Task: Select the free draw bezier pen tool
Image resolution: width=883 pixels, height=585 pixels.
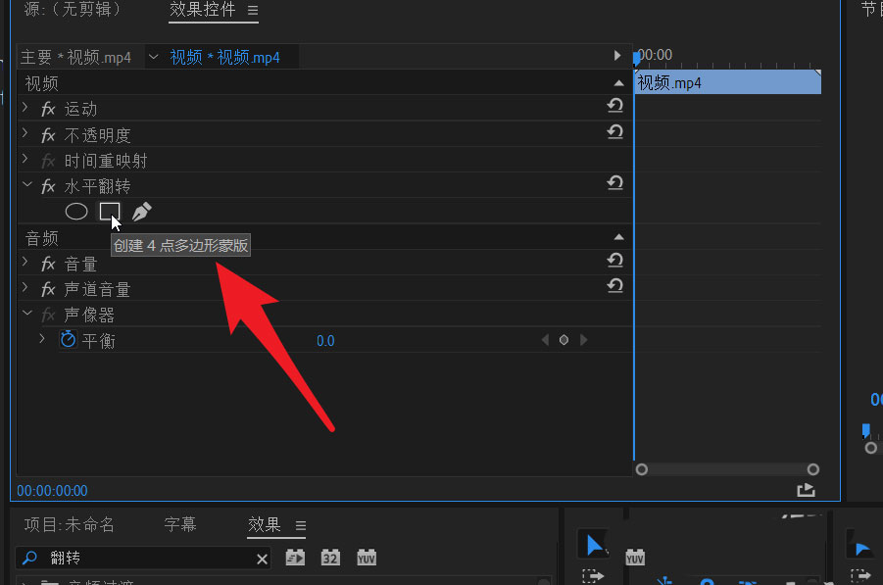Action: (x=141, y=211)
